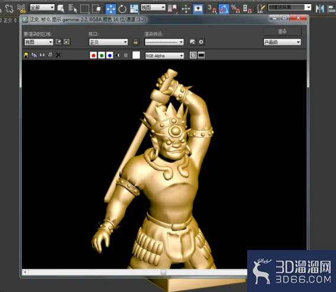The width and height of the screenshot is (336, 292).
Task: Toggle Window/Crossing selection mode
Action: pyautogui.click(x=96, y=9)
